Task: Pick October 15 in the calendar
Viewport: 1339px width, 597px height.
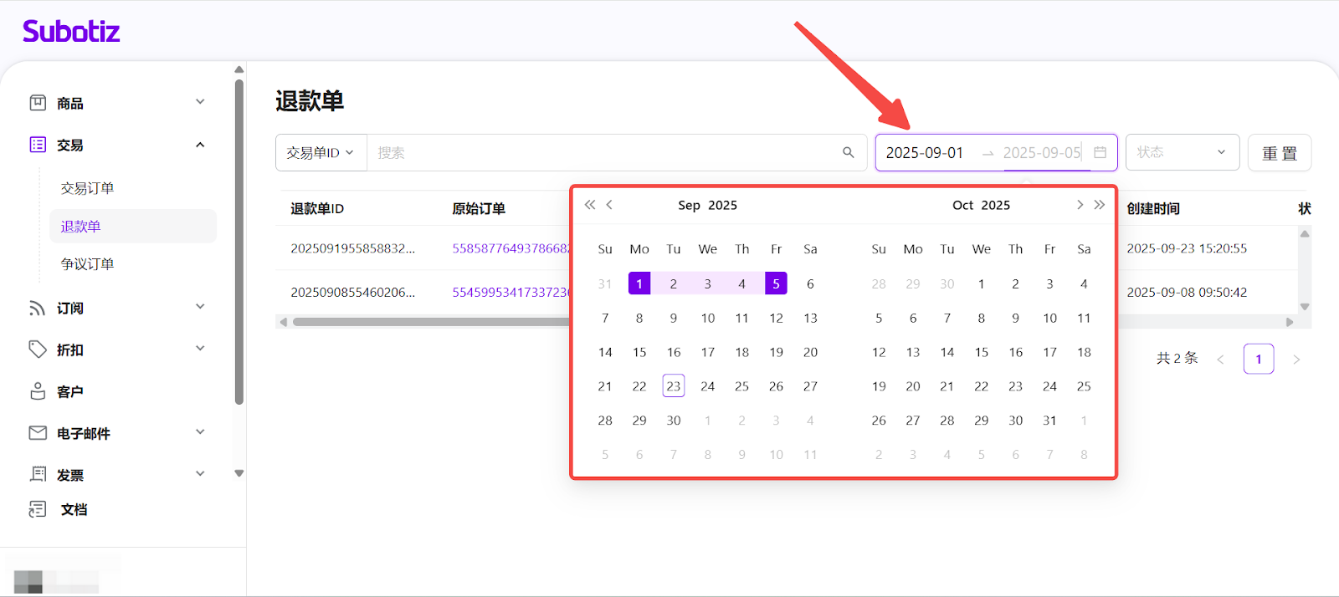Action: click(x=982, y=352)
